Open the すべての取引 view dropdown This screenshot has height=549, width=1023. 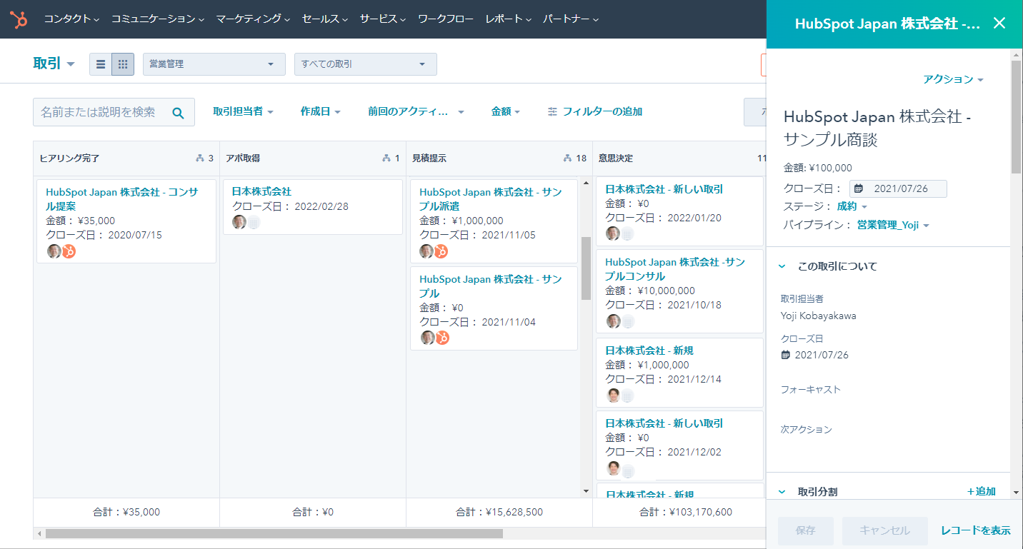coord(366,64)
